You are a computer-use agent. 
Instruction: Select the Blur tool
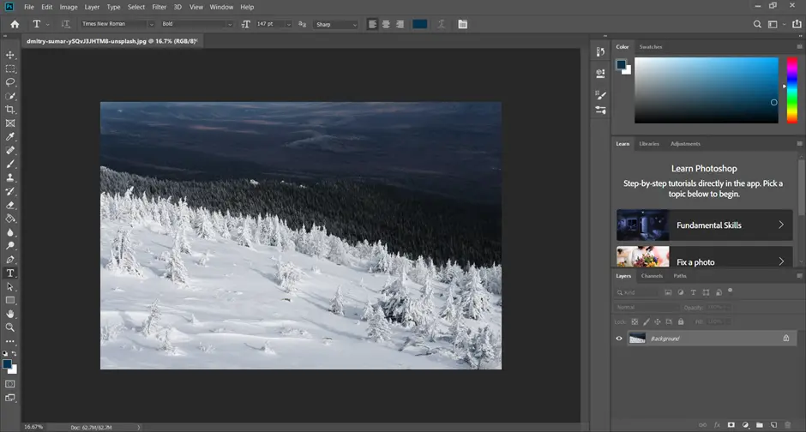pyautogui.click(x=10, y=232)
